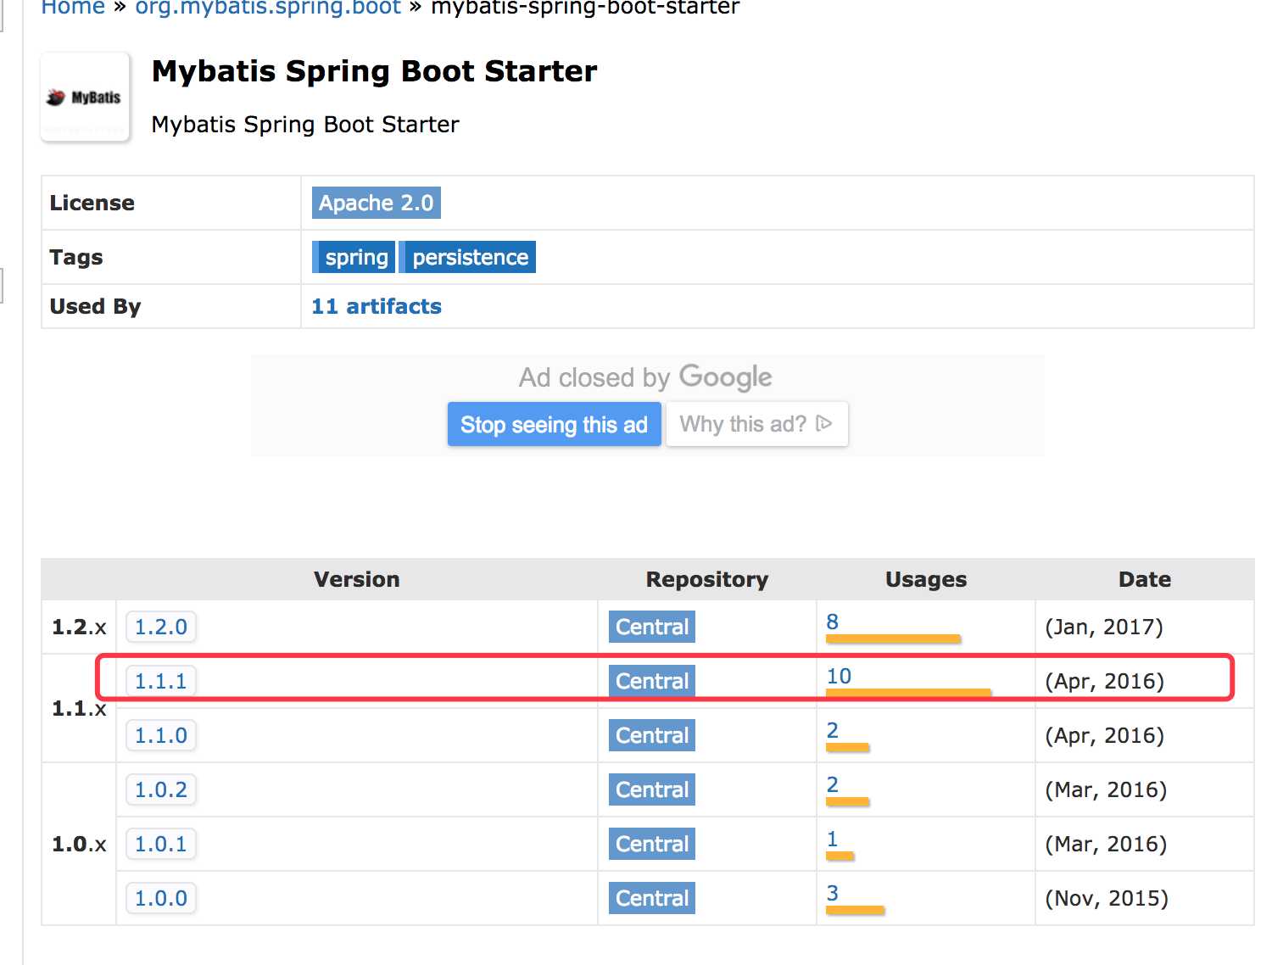Click the Repository column header
Screen dimensions: 1272x965
(707, 579)
